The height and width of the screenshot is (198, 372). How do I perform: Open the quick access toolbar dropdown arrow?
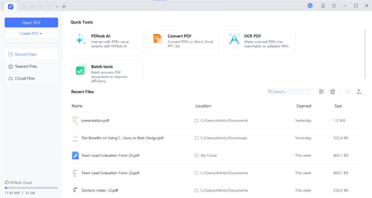57,7
